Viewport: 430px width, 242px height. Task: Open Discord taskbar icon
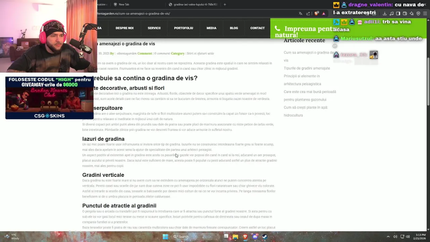click(x=255, y=237)
